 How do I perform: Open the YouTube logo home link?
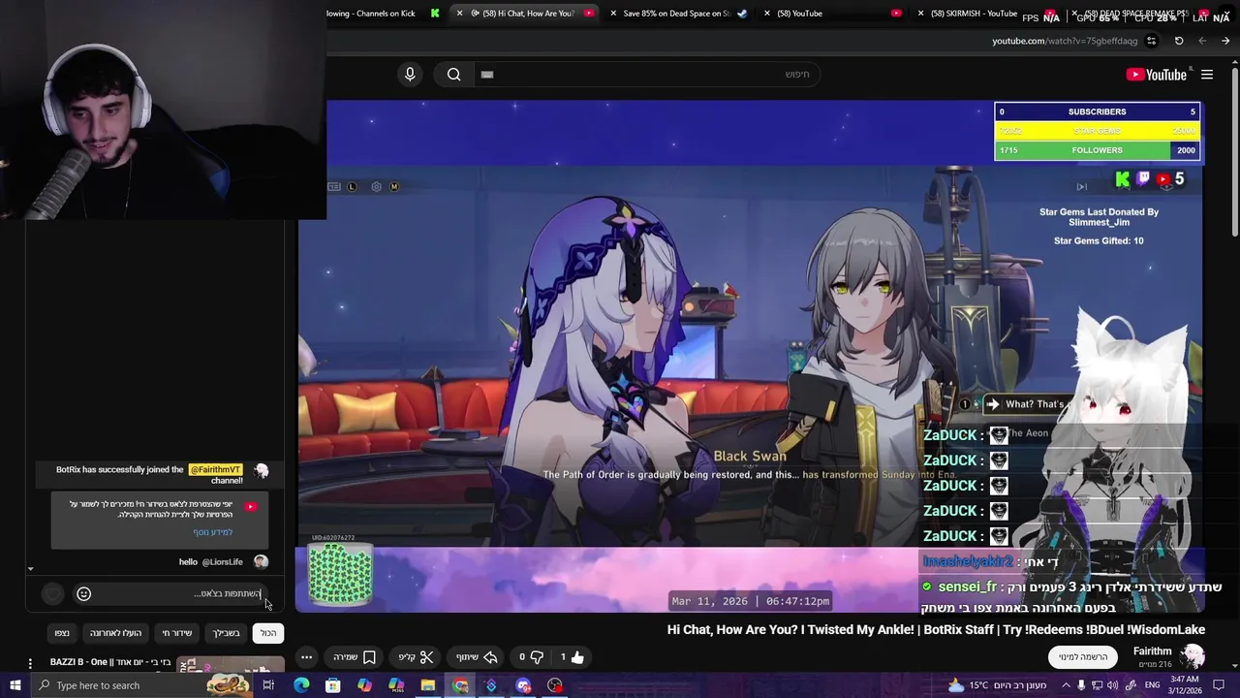tap(1156, 75)
